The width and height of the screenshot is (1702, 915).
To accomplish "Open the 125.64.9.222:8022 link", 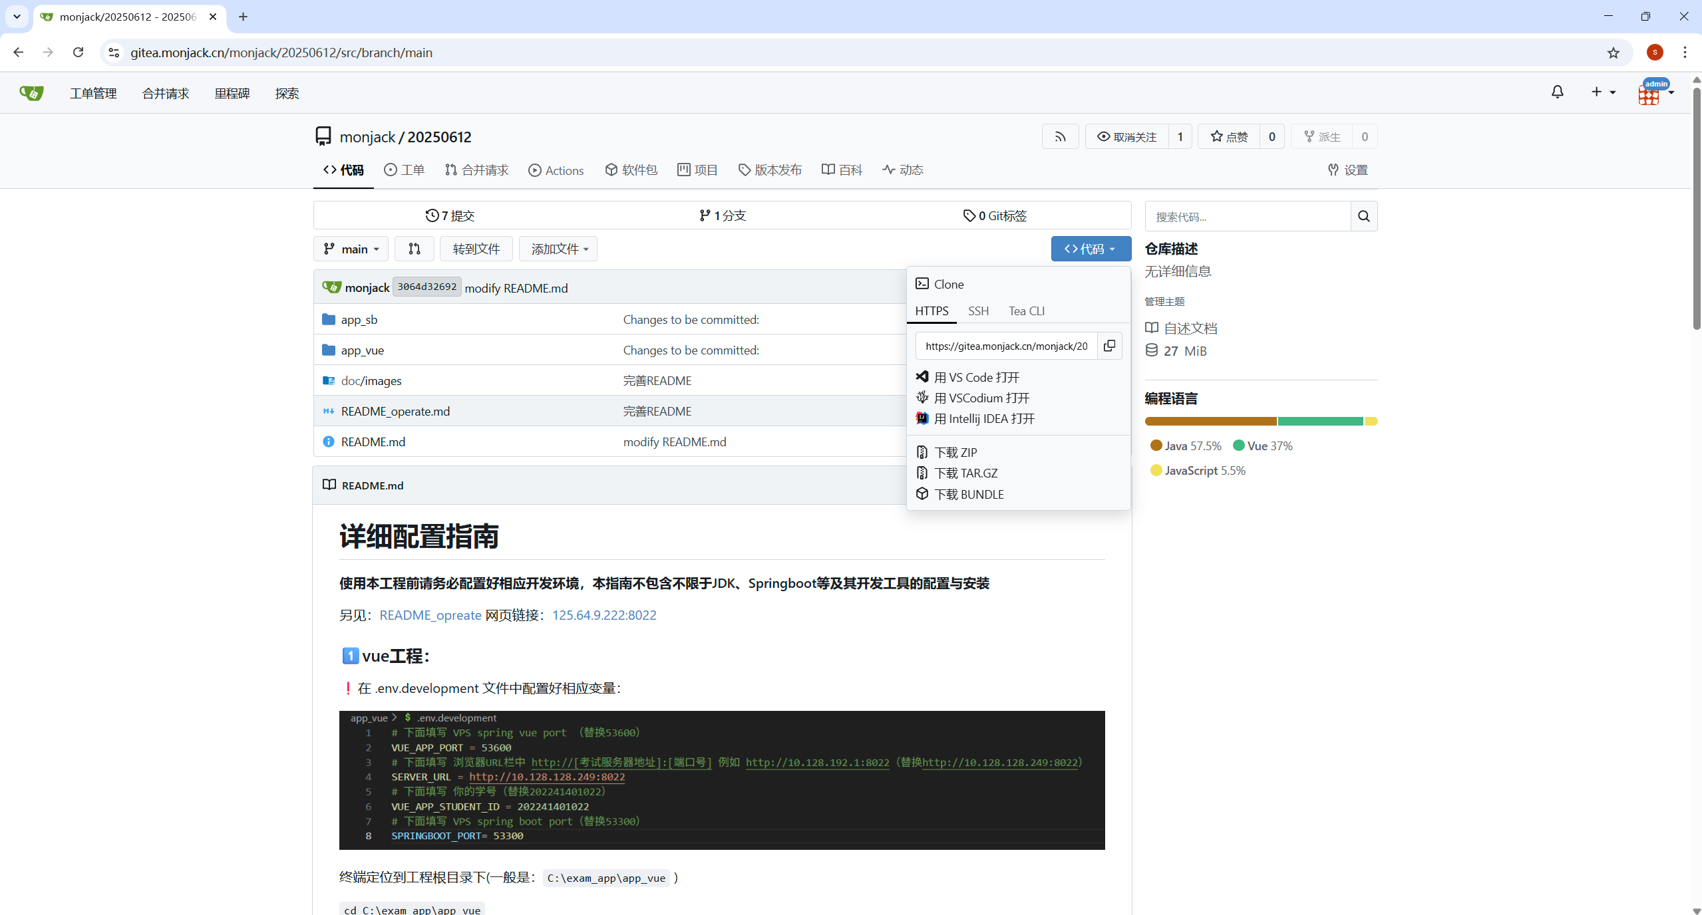I will pos(604,615).
